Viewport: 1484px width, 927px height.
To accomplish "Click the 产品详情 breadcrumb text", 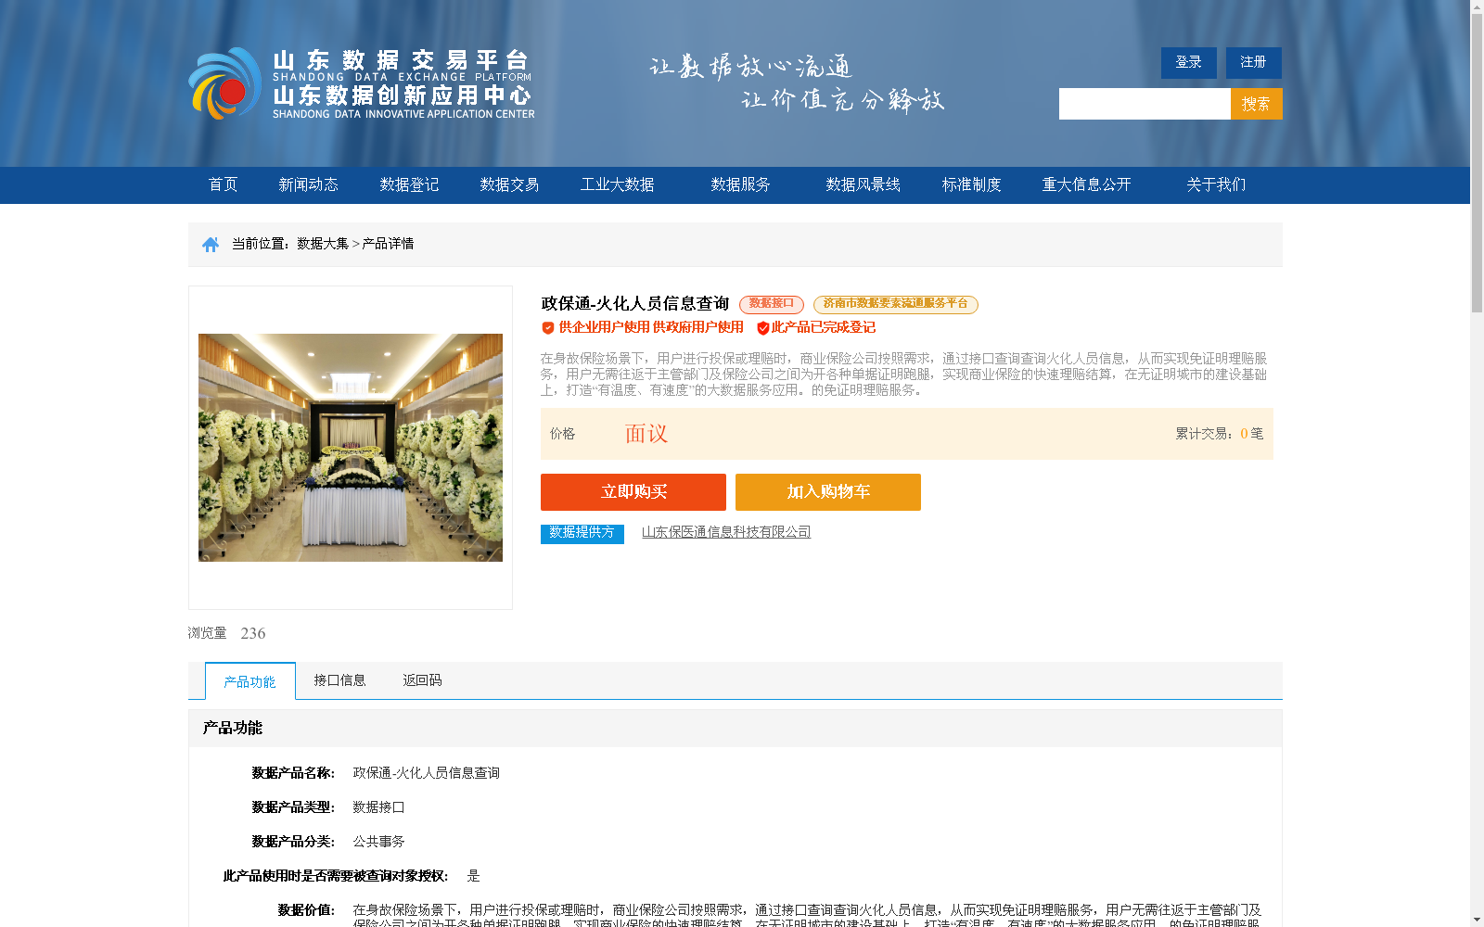I will coord(388,244).
